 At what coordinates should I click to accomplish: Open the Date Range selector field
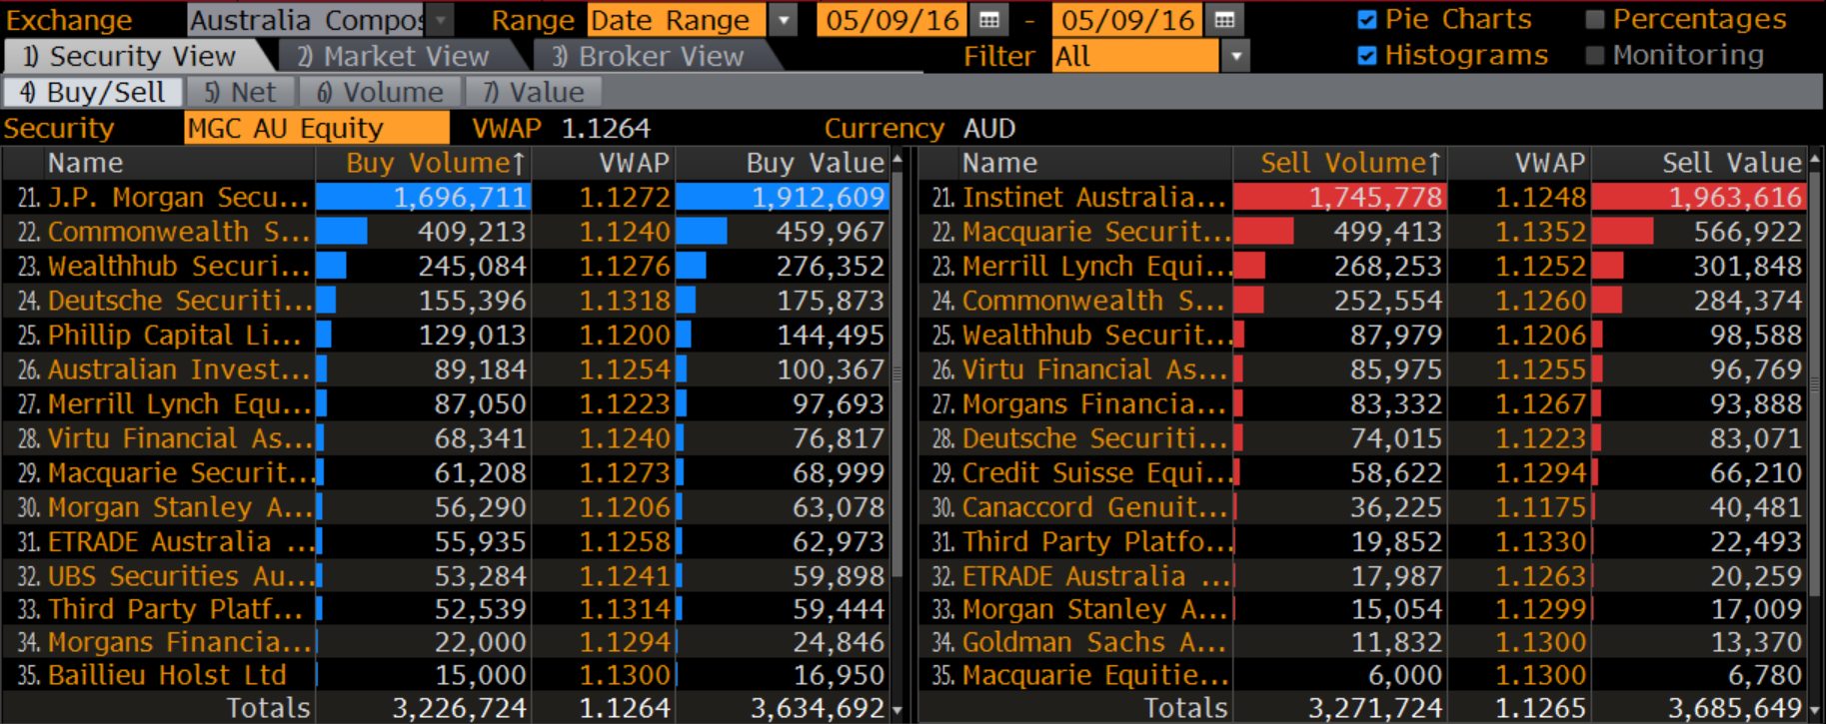click(678, 20)
